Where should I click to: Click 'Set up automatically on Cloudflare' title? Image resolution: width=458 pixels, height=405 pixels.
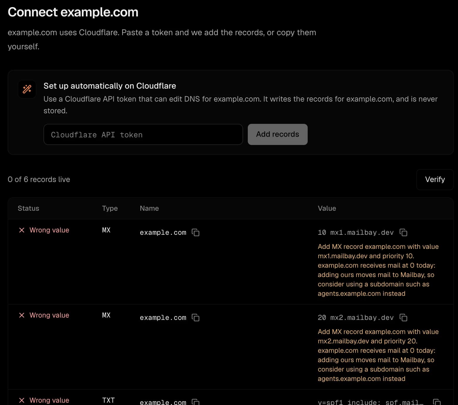[110, 86]
